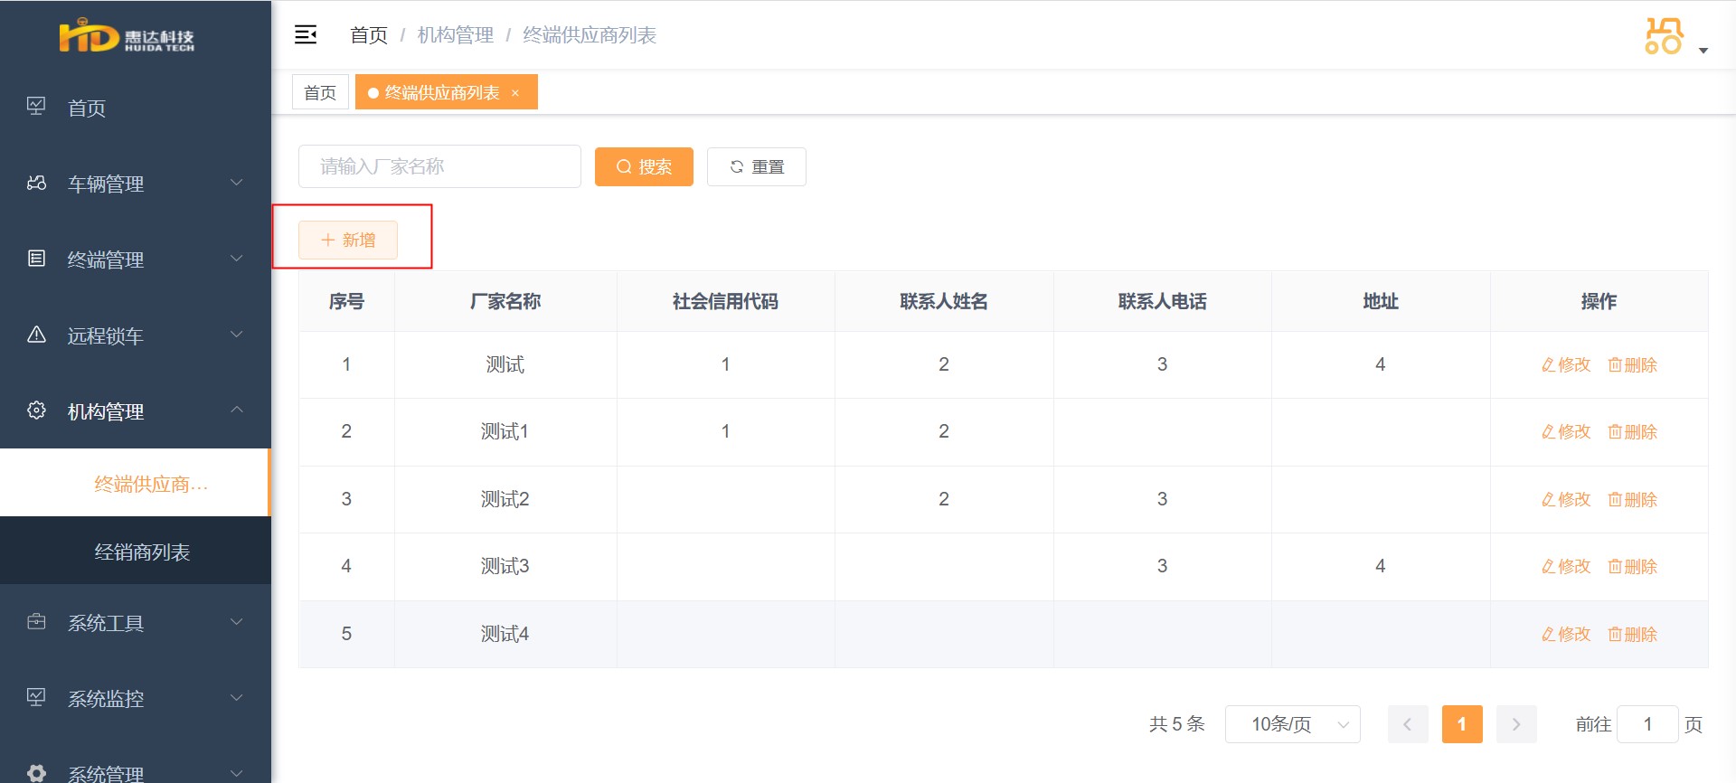Click 修改 for row 测试
The image size is (1736, 783).
tap(1566, 364)
